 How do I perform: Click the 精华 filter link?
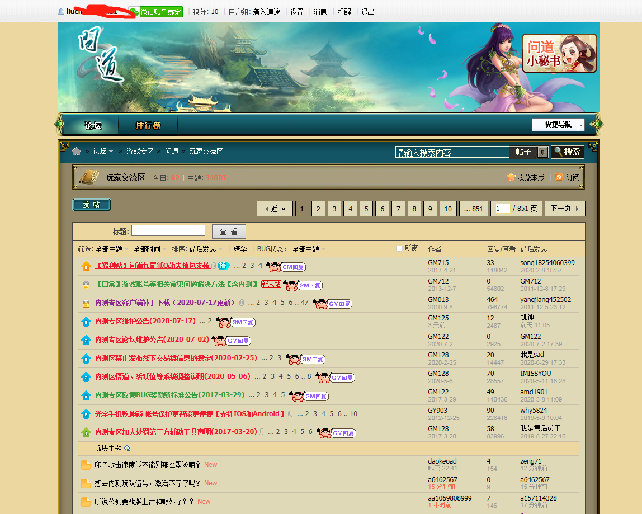click(x=240, y=249)
